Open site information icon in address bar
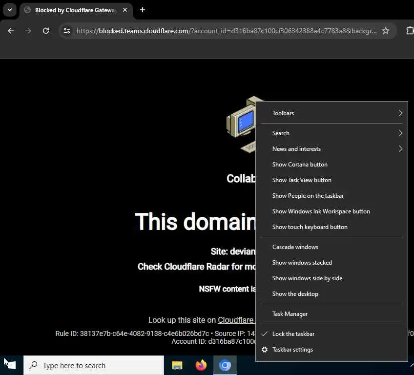Viewport: 414px width, 375px height. (67, 31)
